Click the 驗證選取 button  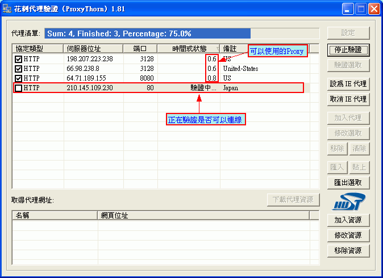pos(348,65)
